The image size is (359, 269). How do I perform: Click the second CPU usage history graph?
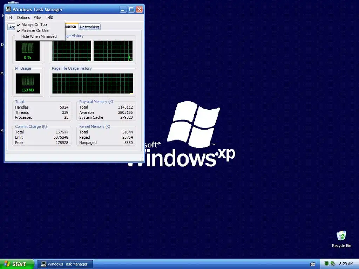(x=113, y=51)
